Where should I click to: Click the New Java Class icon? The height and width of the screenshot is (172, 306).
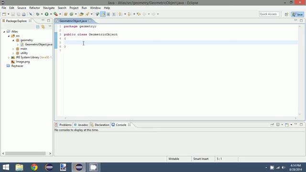[71, 14]
